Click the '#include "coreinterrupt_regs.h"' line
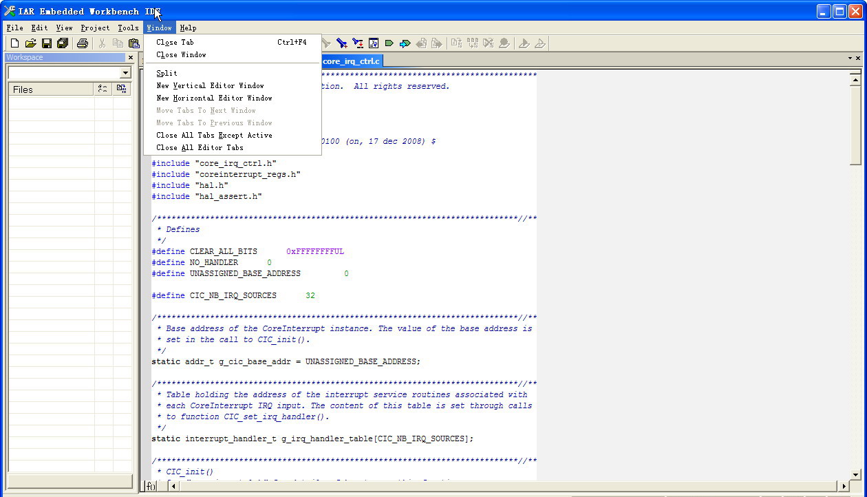 (226, 174)
